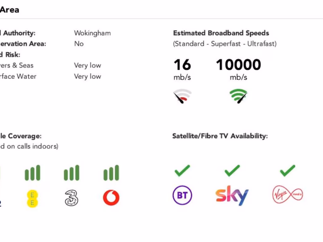This screenshot has height=242, width=323.
Task: Click the BT logo
Action: click(182, 195)
